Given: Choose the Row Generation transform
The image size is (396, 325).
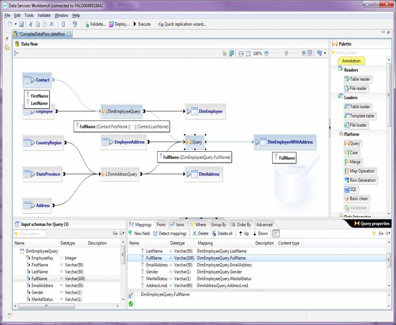Looking at the screenshot, I should tap(360, 180).
